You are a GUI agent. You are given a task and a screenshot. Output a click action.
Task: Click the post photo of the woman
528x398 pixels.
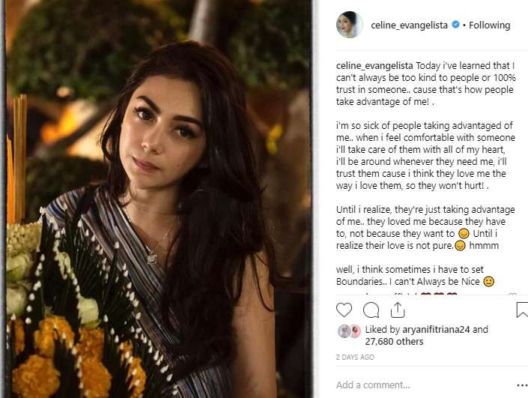pyautogui.click(x=157, y=199)
